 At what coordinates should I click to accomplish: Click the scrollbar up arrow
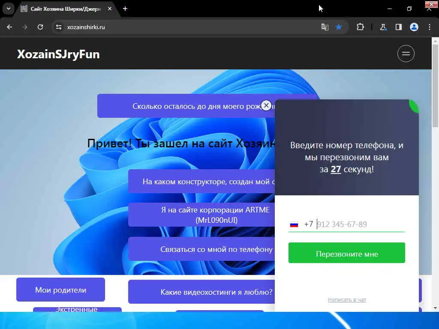[x=436, y=41]
